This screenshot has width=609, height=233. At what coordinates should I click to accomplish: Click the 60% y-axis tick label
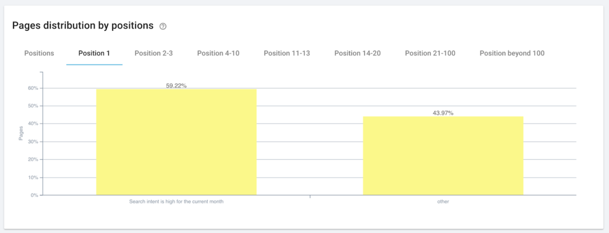33,88
